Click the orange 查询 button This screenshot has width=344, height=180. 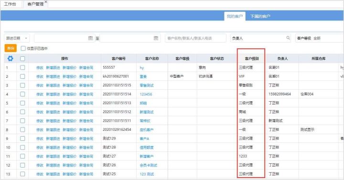click(11, 48)
